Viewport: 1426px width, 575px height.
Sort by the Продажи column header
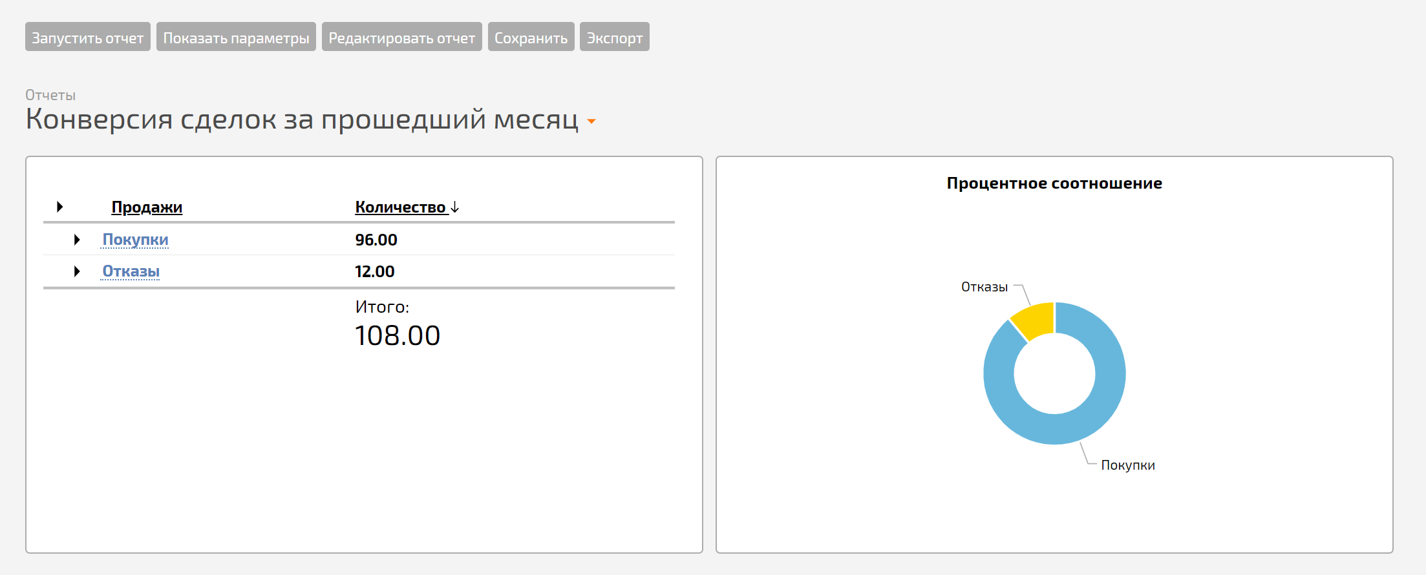click(147, 207)
